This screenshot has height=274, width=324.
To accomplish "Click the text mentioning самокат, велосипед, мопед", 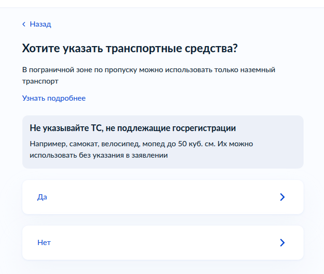I will click(142, 149).
